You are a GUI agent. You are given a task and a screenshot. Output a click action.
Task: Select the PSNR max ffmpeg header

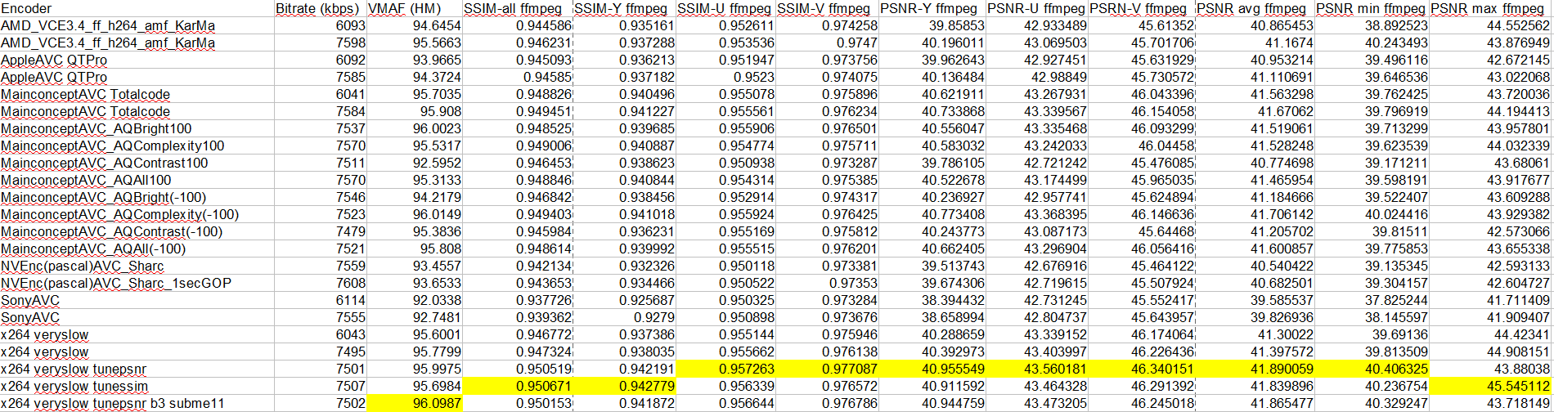pyautogui.click(x=1490, y=8)
